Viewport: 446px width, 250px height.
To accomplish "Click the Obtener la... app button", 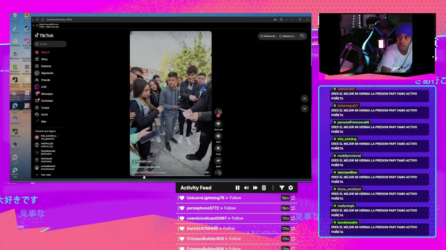I will click(x=288, y=36).
